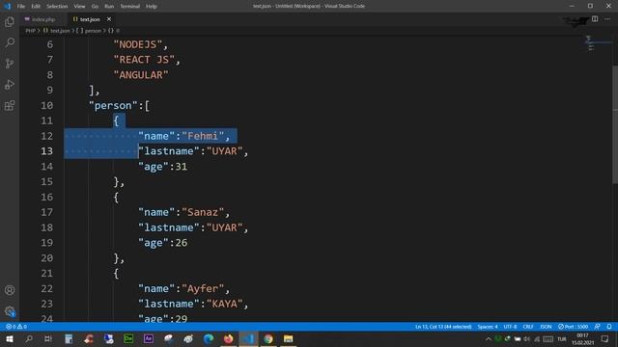Screen dimensions: 618x347
Task: Click line number 21 in the gutter
Action: [x=47, y=273]
